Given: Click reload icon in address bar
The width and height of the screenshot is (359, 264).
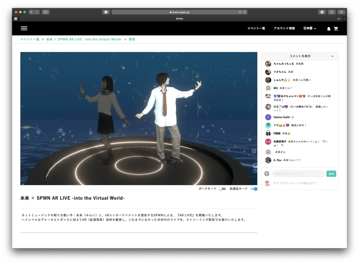Looking at the screenshot, I should coord(245,12).
